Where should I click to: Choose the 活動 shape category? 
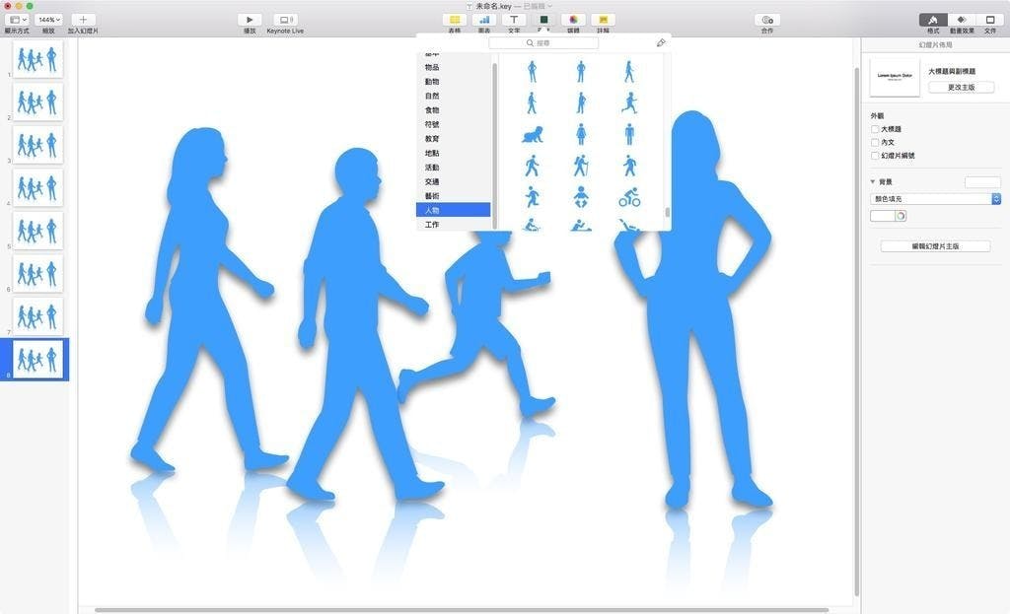454,168
